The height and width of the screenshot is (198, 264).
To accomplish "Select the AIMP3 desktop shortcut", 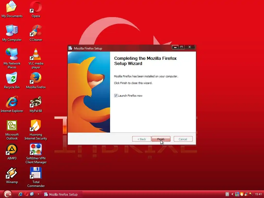I will [12, 152].
